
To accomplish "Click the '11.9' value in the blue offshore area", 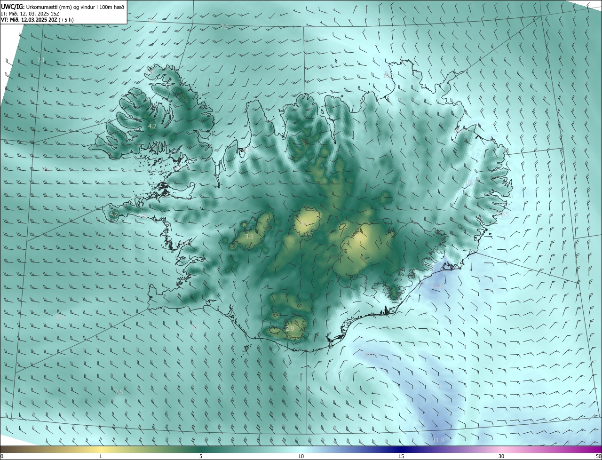I will (x=438, y=440).
